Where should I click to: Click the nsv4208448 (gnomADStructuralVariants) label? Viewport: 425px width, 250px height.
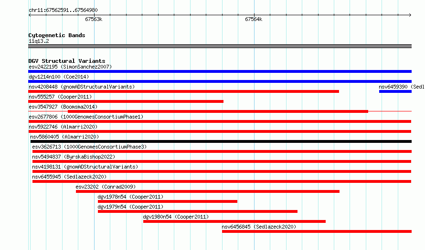[x=82, y=87]
